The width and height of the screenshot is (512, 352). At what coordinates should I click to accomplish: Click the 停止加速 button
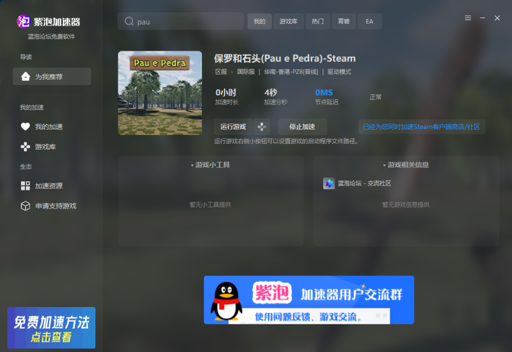pos(302,126)
